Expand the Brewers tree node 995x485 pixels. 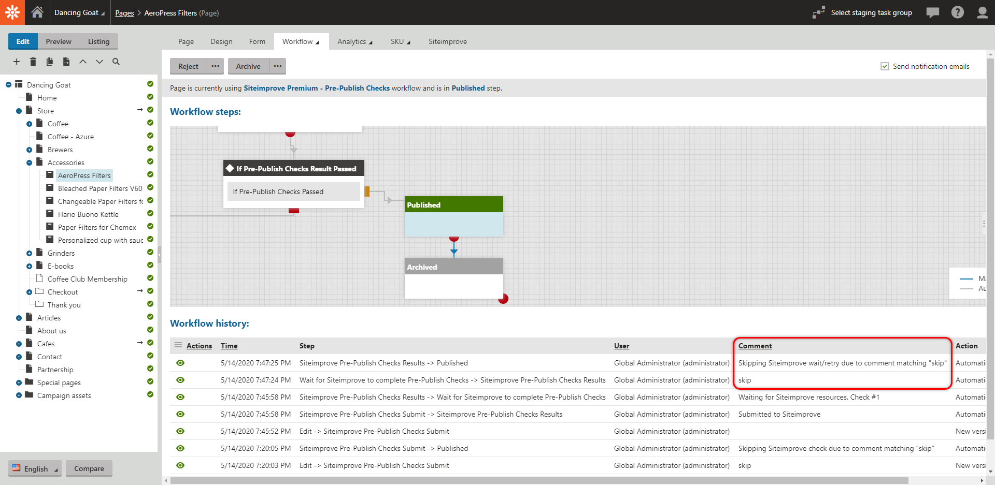[x=29, y=150]
